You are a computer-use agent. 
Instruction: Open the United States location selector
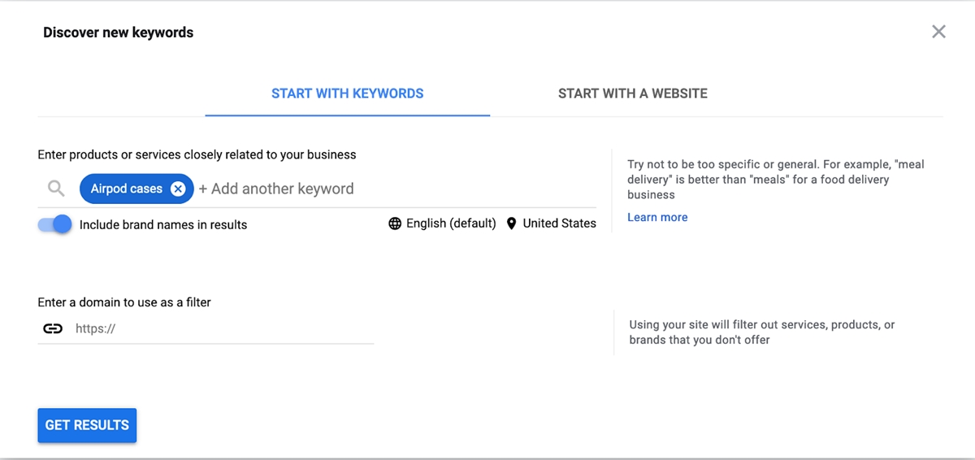click(x=559, y=223)
